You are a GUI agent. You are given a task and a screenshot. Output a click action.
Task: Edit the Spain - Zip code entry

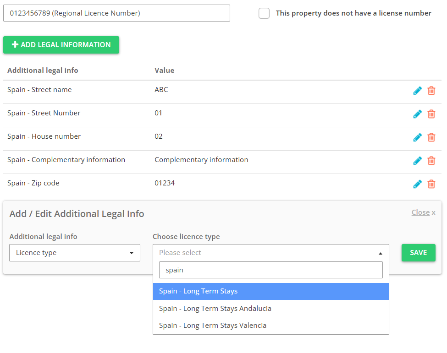417,184
